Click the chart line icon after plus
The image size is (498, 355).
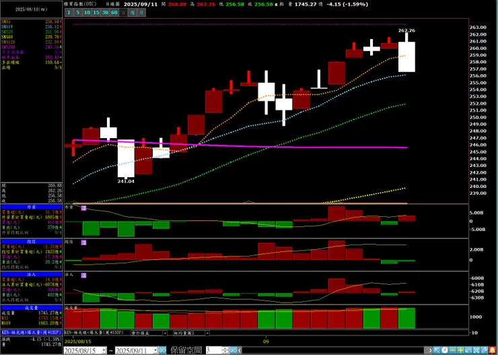click(468, 350)
